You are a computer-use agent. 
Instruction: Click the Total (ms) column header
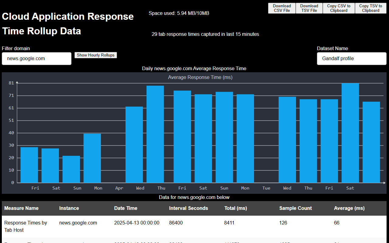click(x=236, y=208)
